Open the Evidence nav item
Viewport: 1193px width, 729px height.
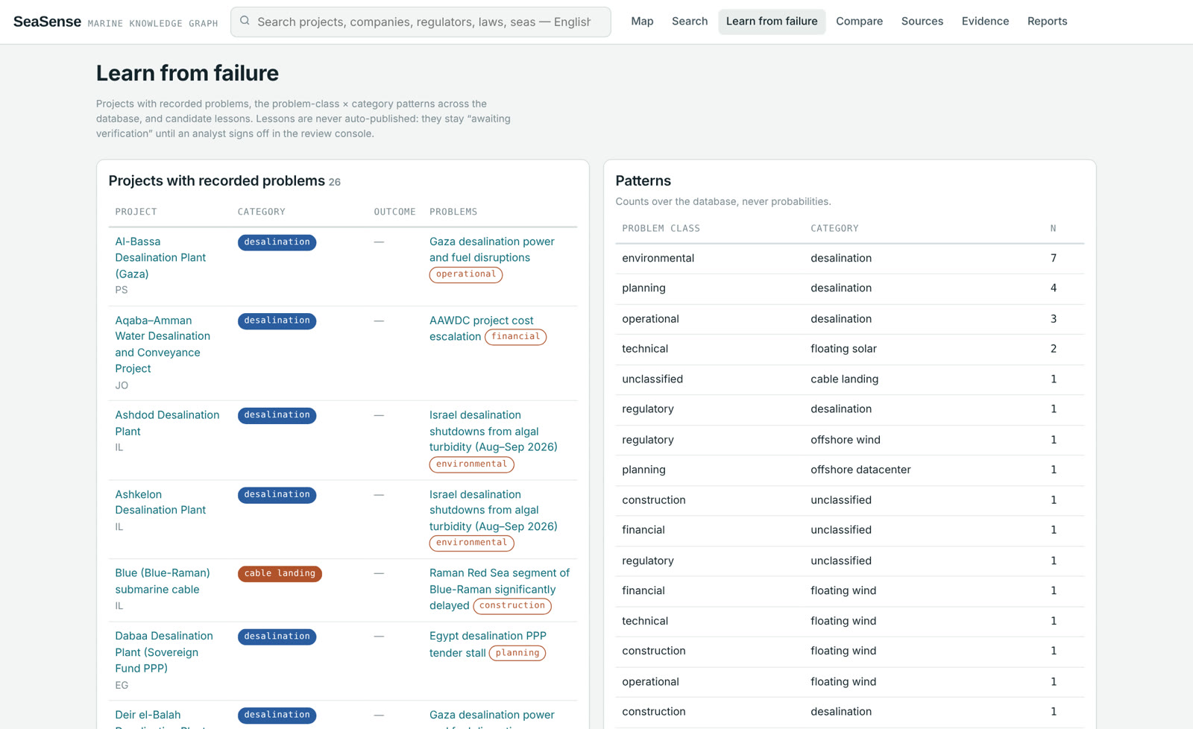[985, 21]
